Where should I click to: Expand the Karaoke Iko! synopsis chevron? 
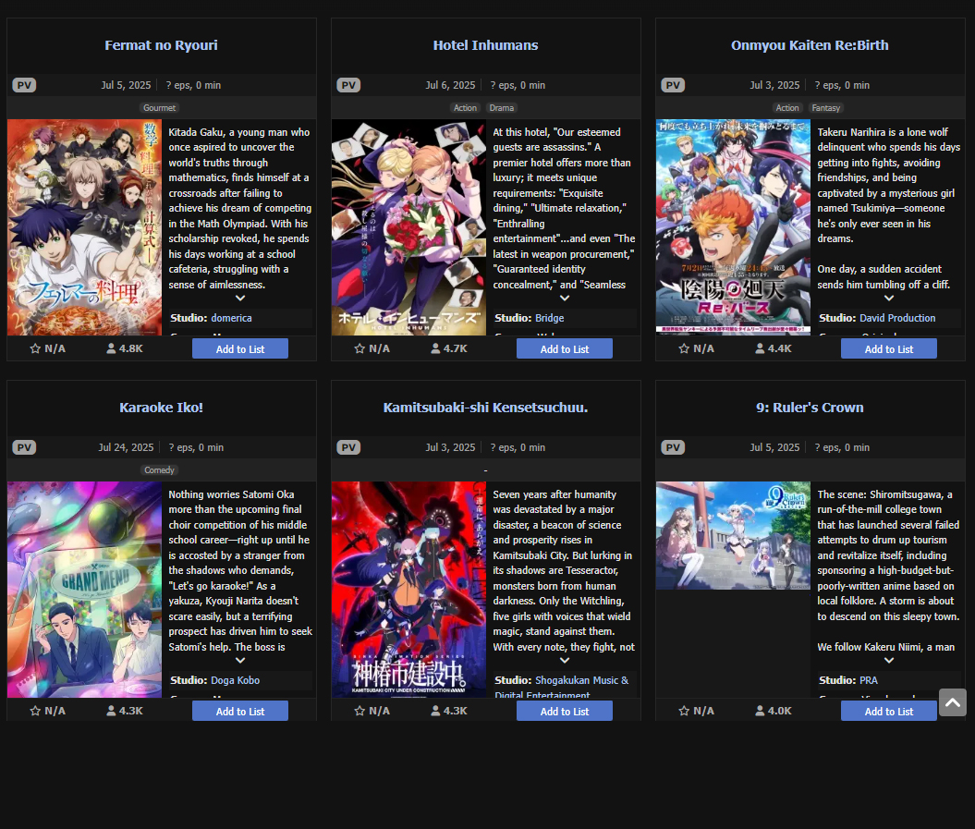(240, 661)
